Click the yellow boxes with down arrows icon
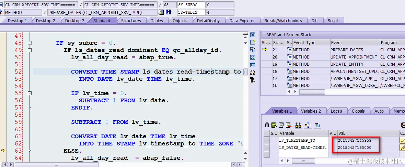 pos(298,125)
